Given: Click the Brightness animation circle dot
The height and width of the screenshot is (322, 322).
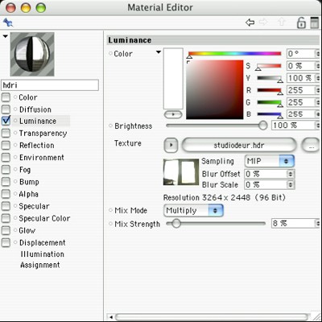Looking at the screenshot, I should click(110, 126).
